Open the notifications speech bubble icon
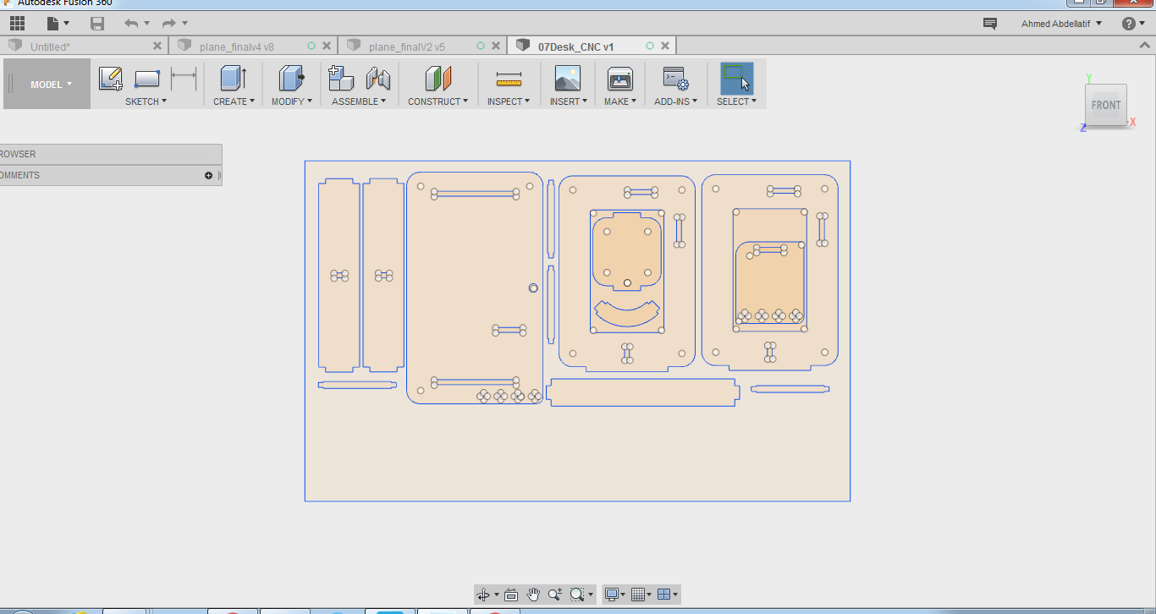The image size is (1156, 614). tap(989, 24)
